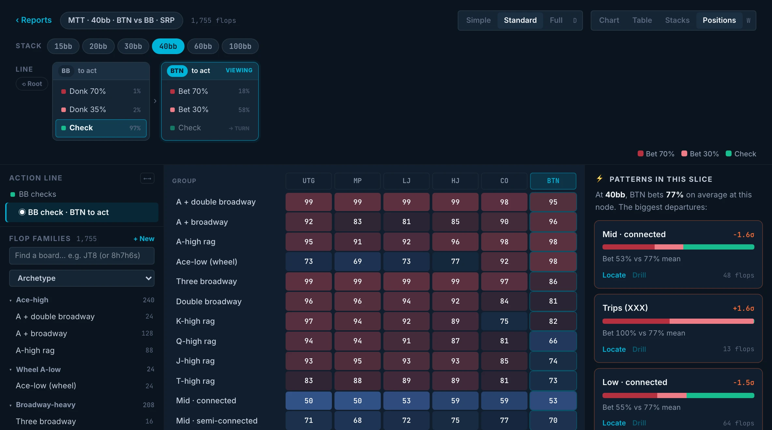
Task: Click the action line width toggle icon
Action: [x=147, y=178]
